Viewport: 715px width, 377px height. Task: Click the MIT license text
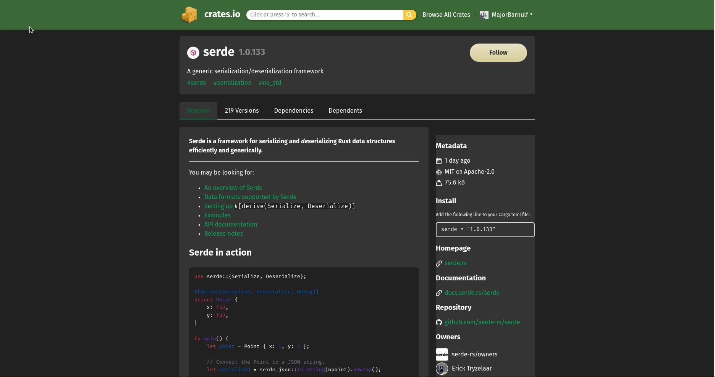point(450,172)
